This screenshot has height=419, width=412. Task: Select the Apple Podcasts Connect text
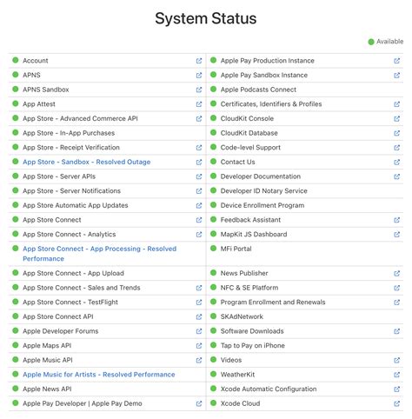pos(258,90)
